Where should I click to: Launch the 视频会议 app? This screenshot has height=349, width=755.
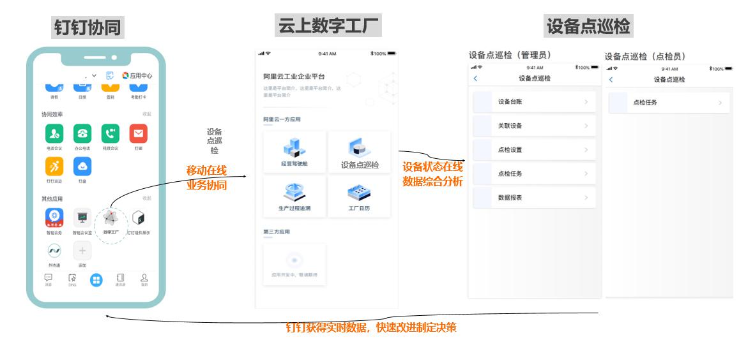[111, 133]
